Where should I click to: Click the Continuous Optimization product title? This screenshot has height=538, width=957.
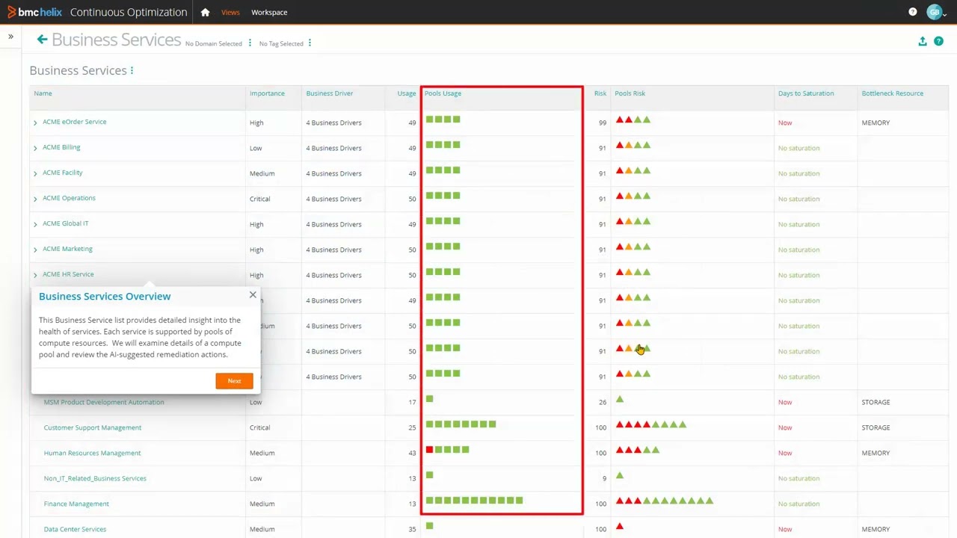(x=129, y=12)
